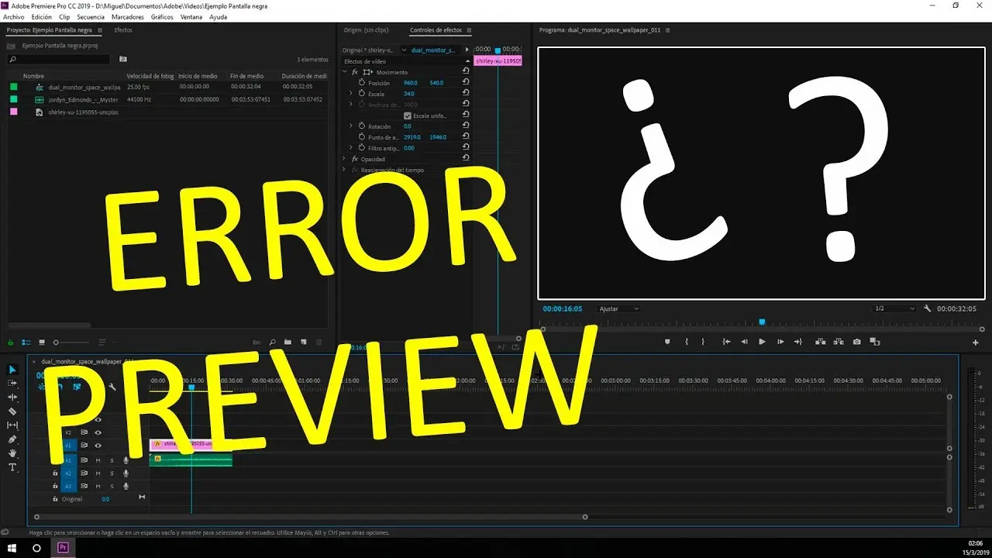Image resolution: width=992 pixels, height=558 pixels.
Task: Toggle animation stopwatch for Filtro antiparpadeo
Action: 361,147
